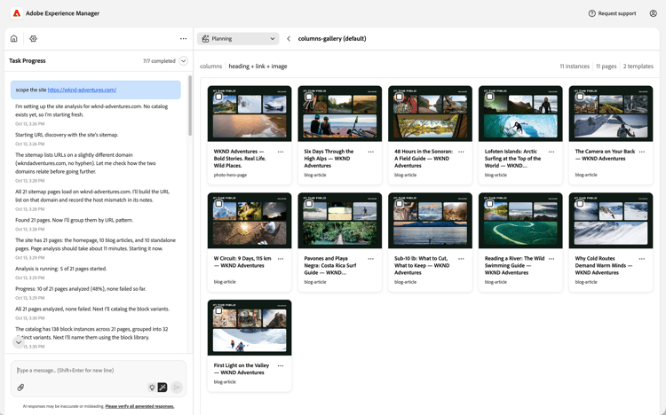The image size is (666, 415).
Task: Select the Six Days Through the High Alps checkbox
Action: 309,97
